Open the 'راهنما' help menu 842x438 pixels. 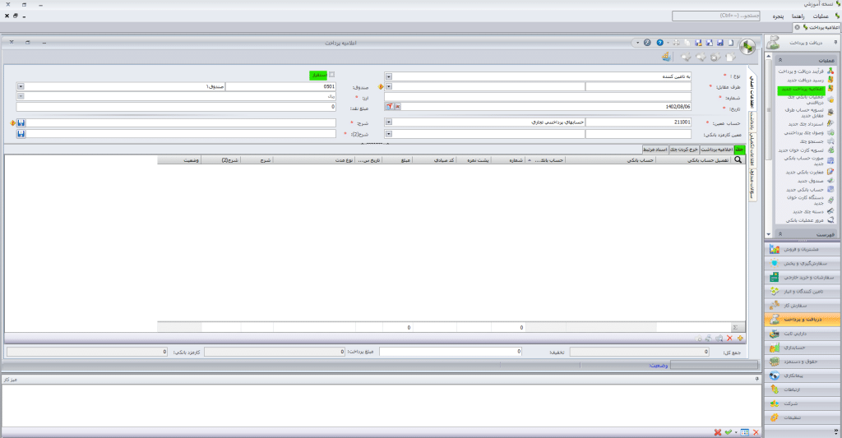point(798,16)
